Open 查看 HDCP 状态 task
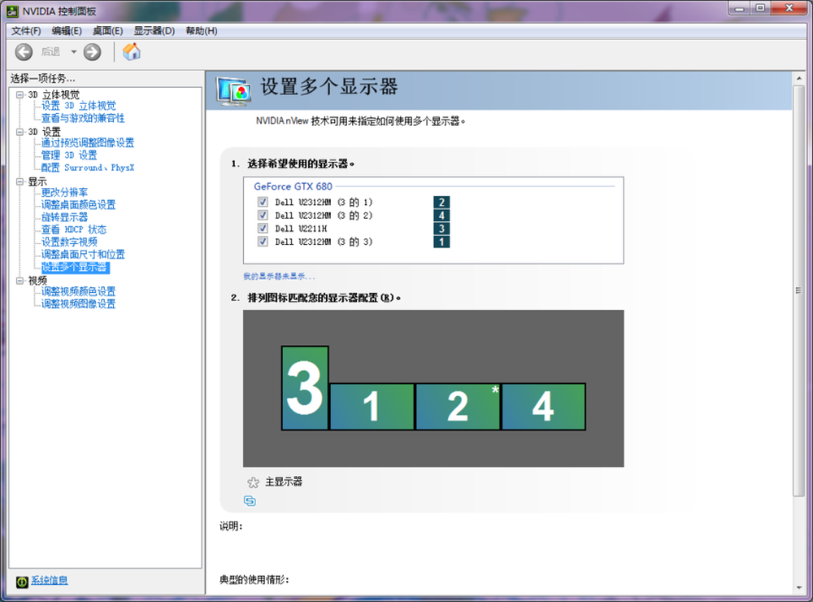Viewport: 813px width, 602px height. click(74, 230)
